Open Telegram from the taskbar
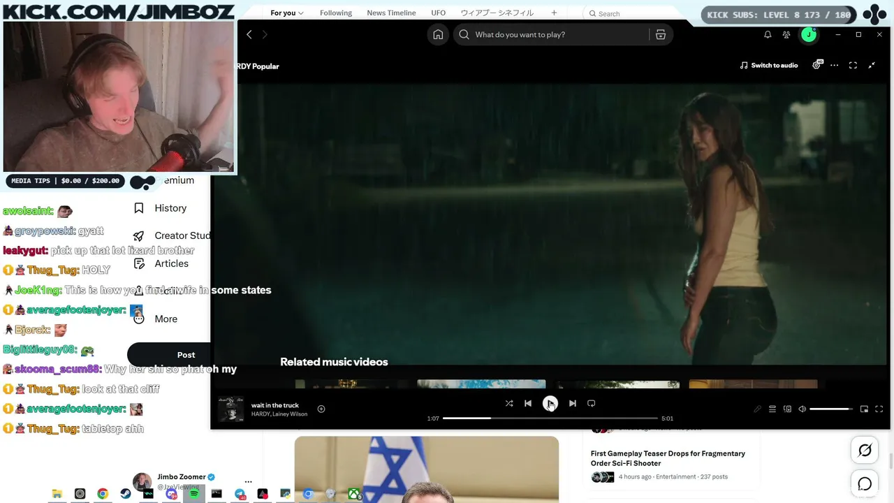This screenshot has height=503, width=894. (240, 494)
